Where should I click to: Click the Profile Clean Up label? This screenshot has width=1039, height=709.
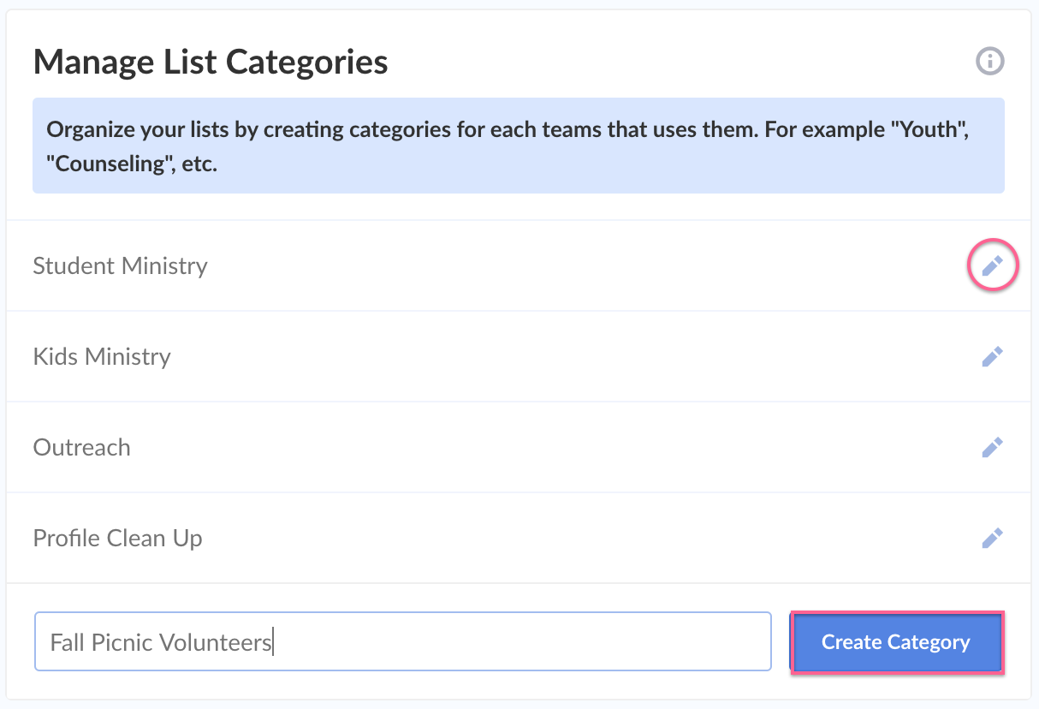point(117,539)
